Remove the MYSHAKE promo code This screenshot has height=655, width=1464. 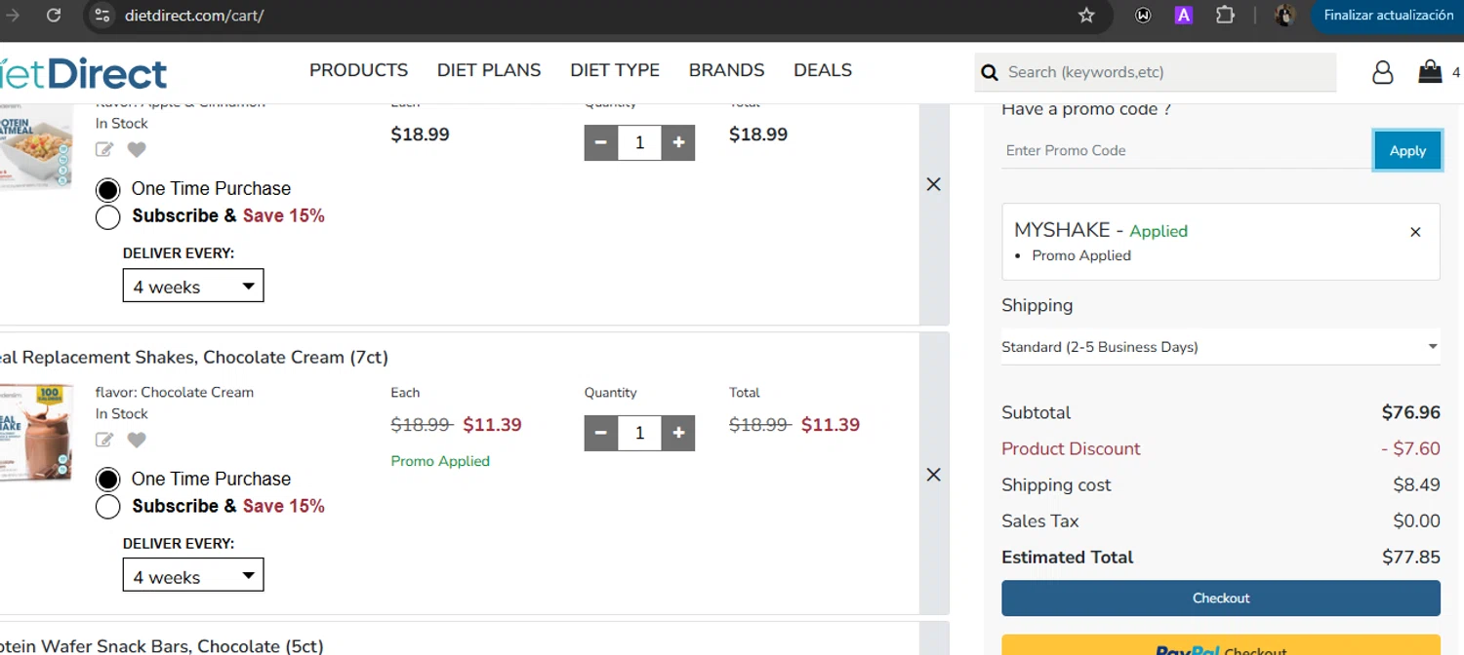tap(1415, 232)
